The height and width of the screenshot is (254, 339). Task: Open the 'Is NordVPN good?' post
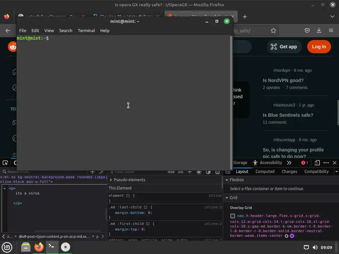pos(283,80)
